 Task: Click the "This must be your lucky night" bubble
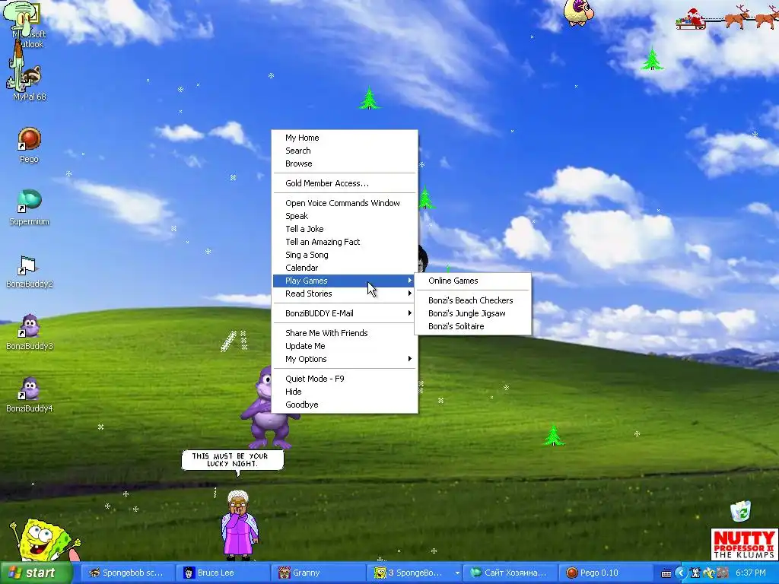click(233, 460)
